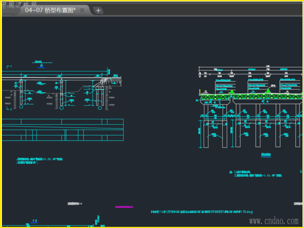
Task: Close the 04~07 桥型布置图 drawing tab
Action: (82, 11)
